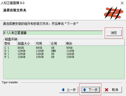Click the 126GB available value for E drive
Image resolution: width=126 pixels, height=96 pixels.
coord(40,54)
